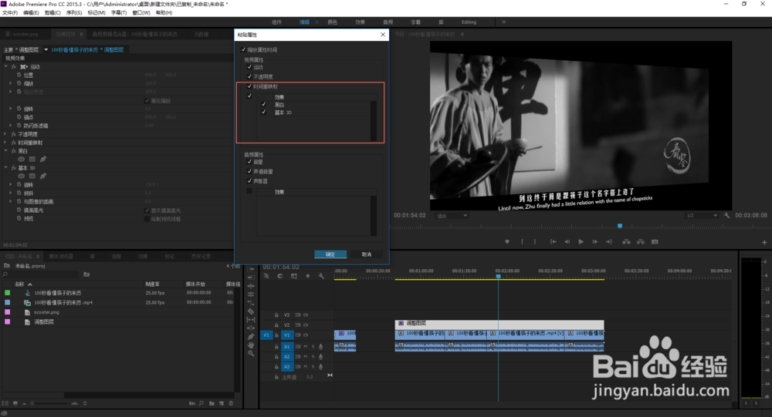The height and width of the screenshot is (417, 772).
Task: Uncheck 运动 in paste attributes dialog
Action: click(x=249, y=66)
